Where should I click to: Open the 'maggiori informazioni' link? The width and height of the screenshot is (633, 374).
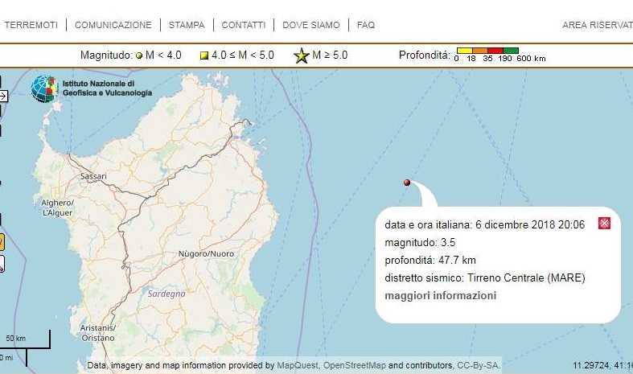[x=440, y=295]
